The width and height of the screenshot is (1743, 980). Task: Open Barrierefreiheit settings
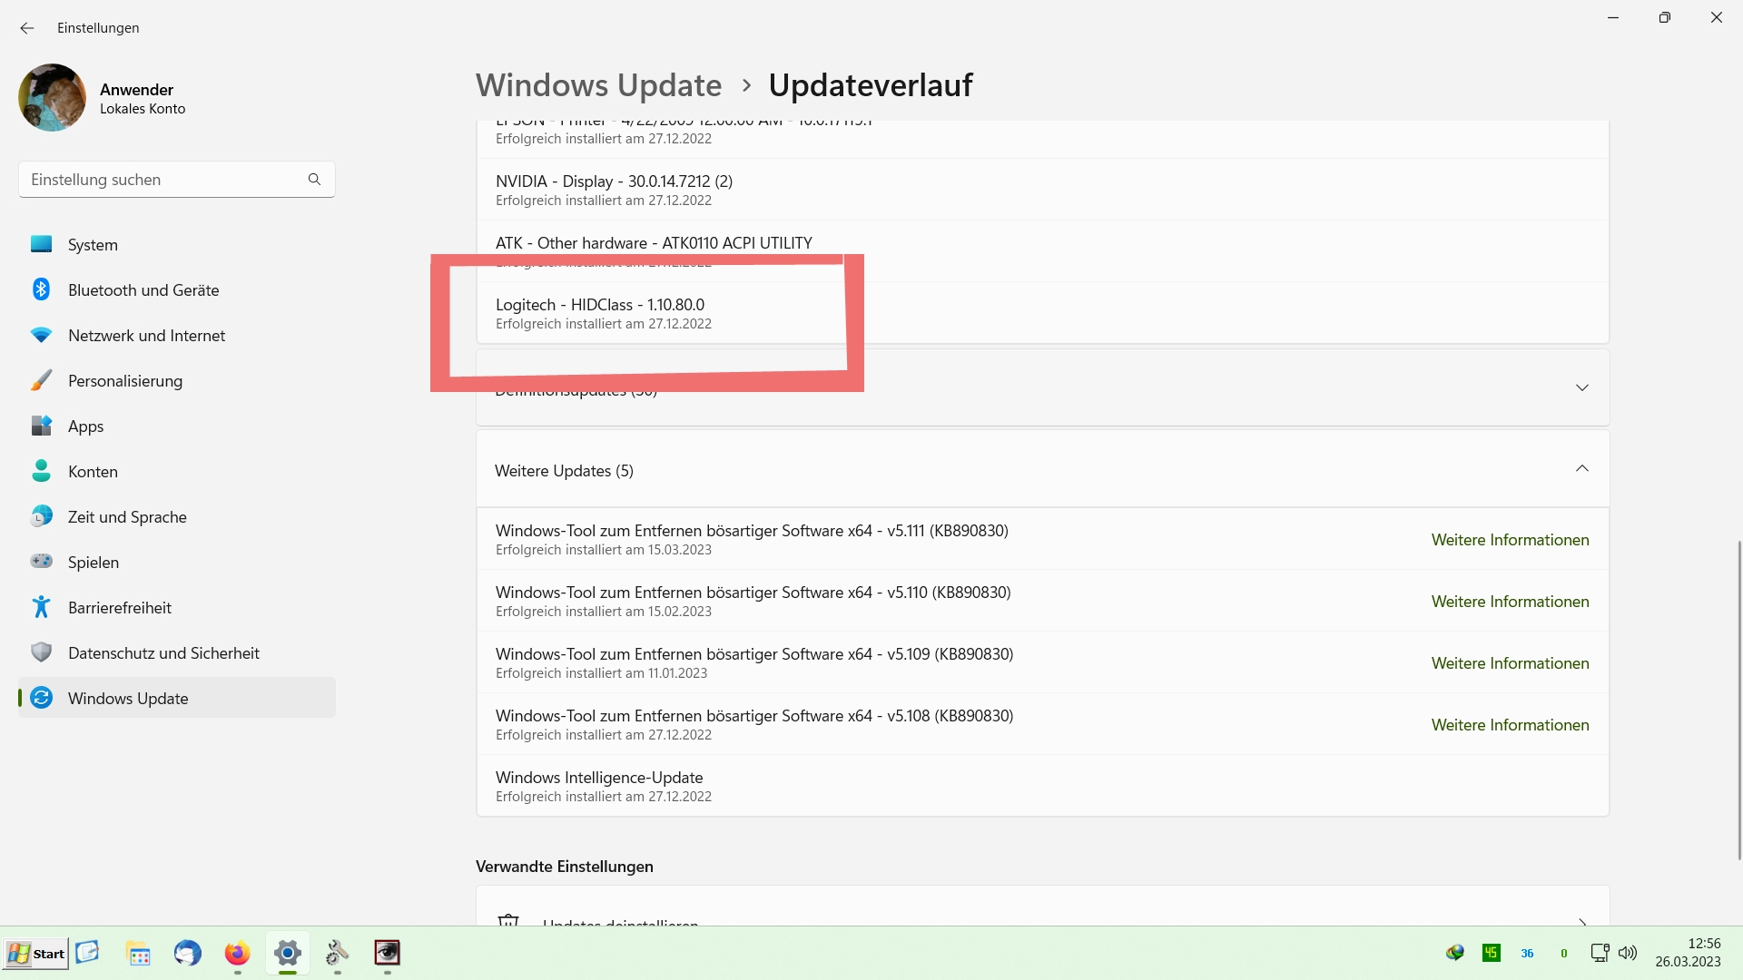(x=177, y=608)
